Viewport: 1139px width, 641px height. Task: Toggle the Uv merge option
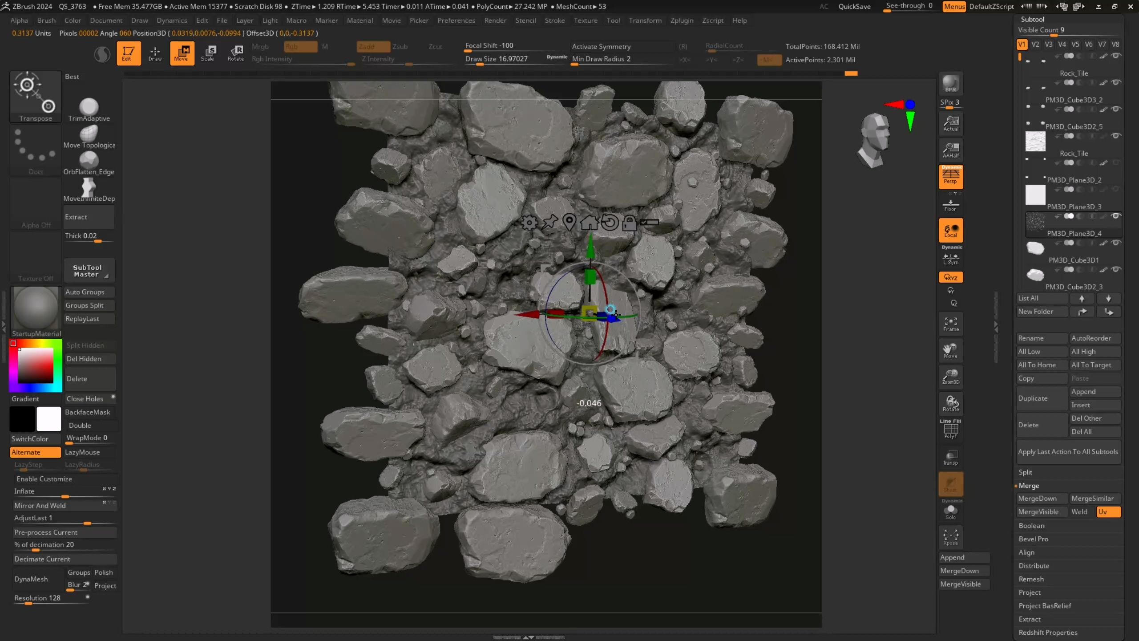click(x=1108, y=511)
